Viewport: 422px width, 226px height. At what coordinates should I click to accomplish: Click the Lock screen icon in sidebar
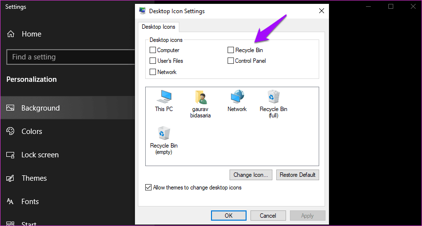[x=10, y=155]
